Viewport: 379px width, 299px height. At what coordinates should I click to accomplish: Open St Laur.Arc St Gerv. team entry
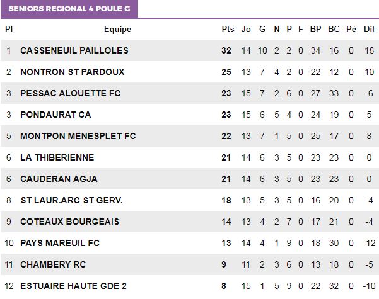[71, 200]
